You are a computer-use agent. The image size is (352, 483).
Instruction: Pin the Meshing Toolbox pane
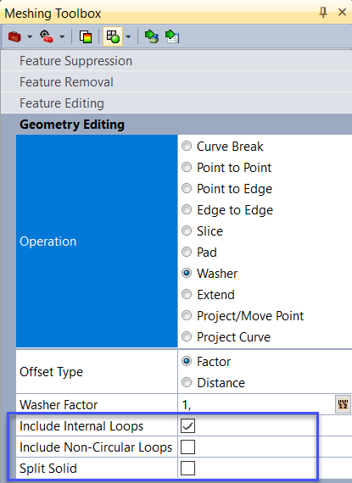click(323, 13)
